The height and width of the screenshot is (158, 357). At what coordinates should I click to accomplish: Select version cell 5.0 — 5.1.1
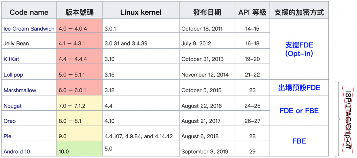79,72
